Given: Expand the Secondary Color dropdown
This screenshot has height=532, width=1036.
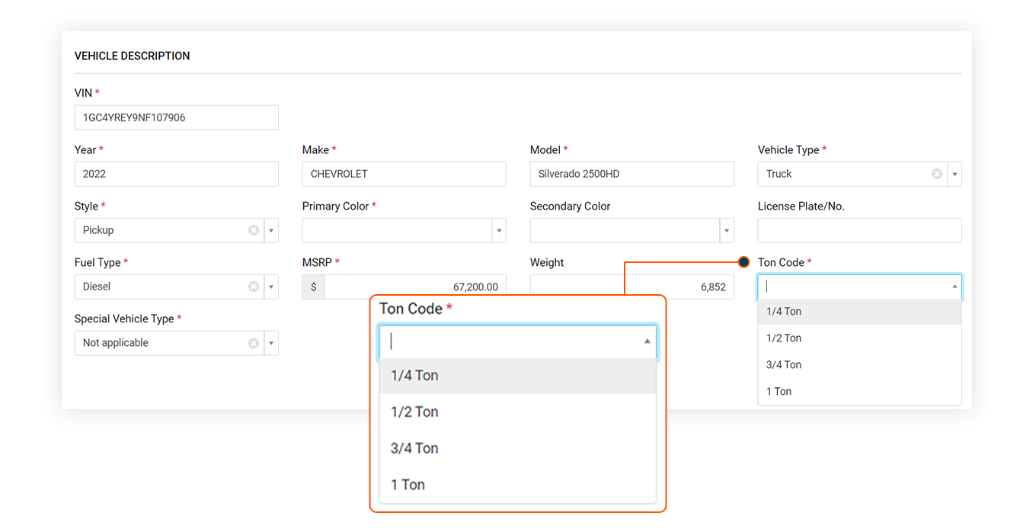Looking at the screenshot, I should [x=727, y=230].
